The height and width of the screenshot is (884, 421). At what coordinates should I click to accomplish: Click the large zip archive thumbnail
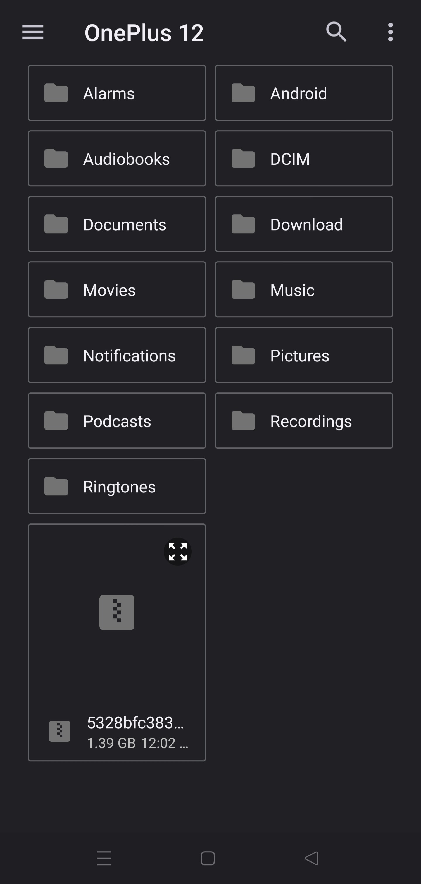tap(117, 612)
